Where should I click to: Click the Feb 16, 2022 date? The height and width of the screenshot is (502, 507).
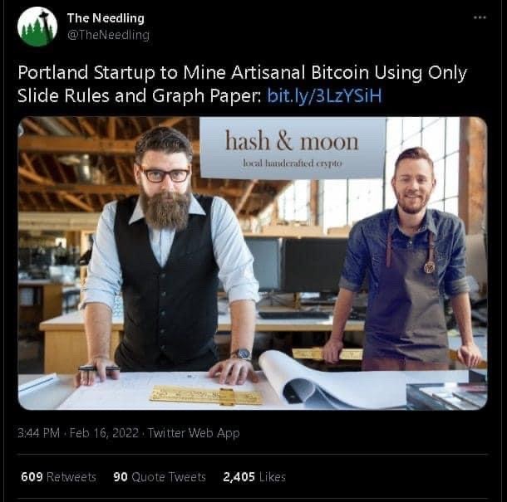(104, 432)
